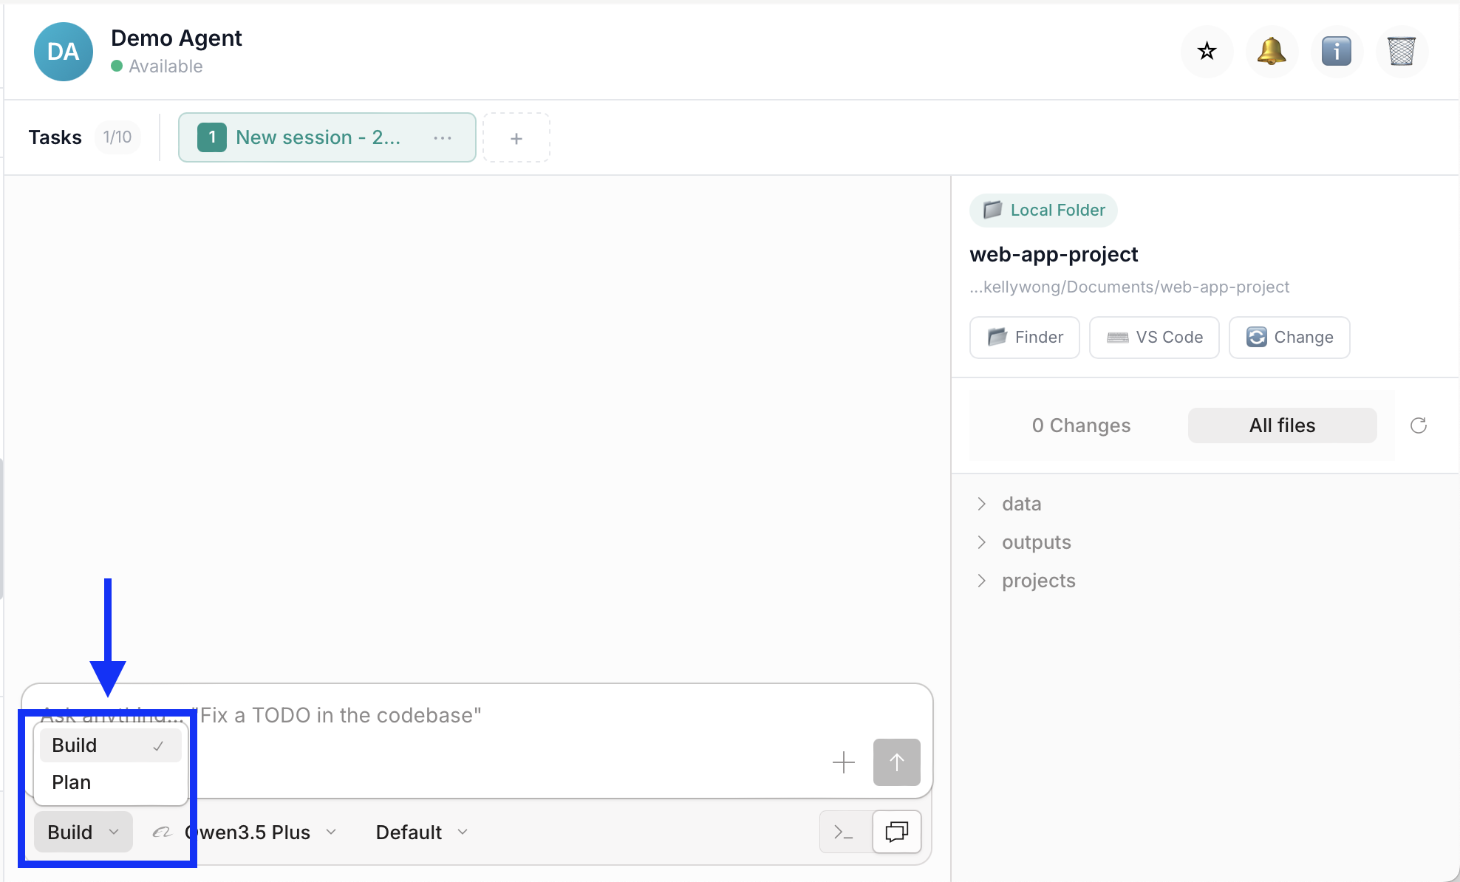Open the trash bin icon
Screen dimensions: 1460x882
1402,52
